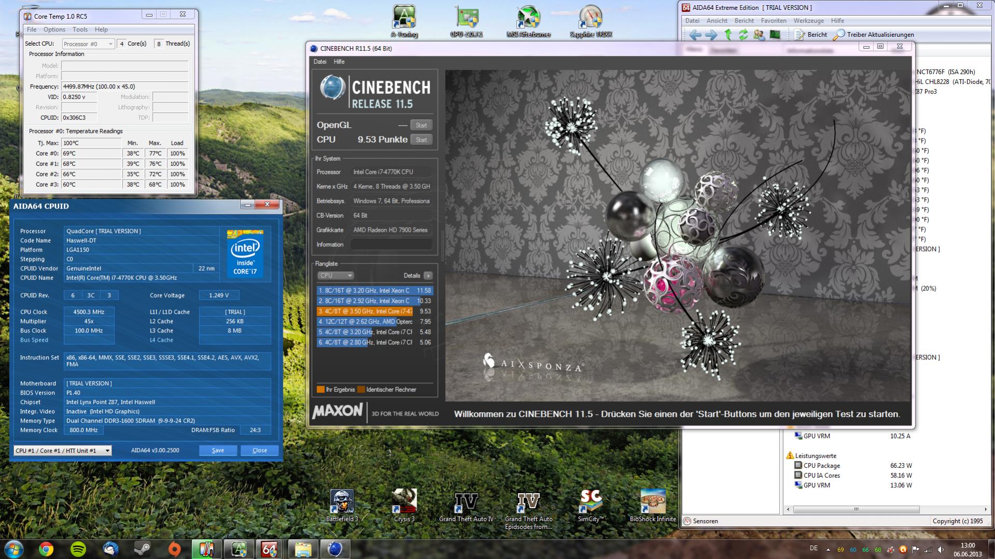Click the DE language indicator in taskbar
The image size is (995, 559).
click(x=813, y=548)
